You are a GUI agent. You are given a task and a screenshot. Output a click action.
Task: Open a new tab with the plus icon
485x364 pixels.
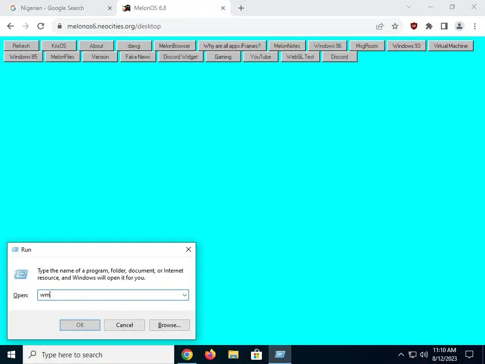(241, 8)
